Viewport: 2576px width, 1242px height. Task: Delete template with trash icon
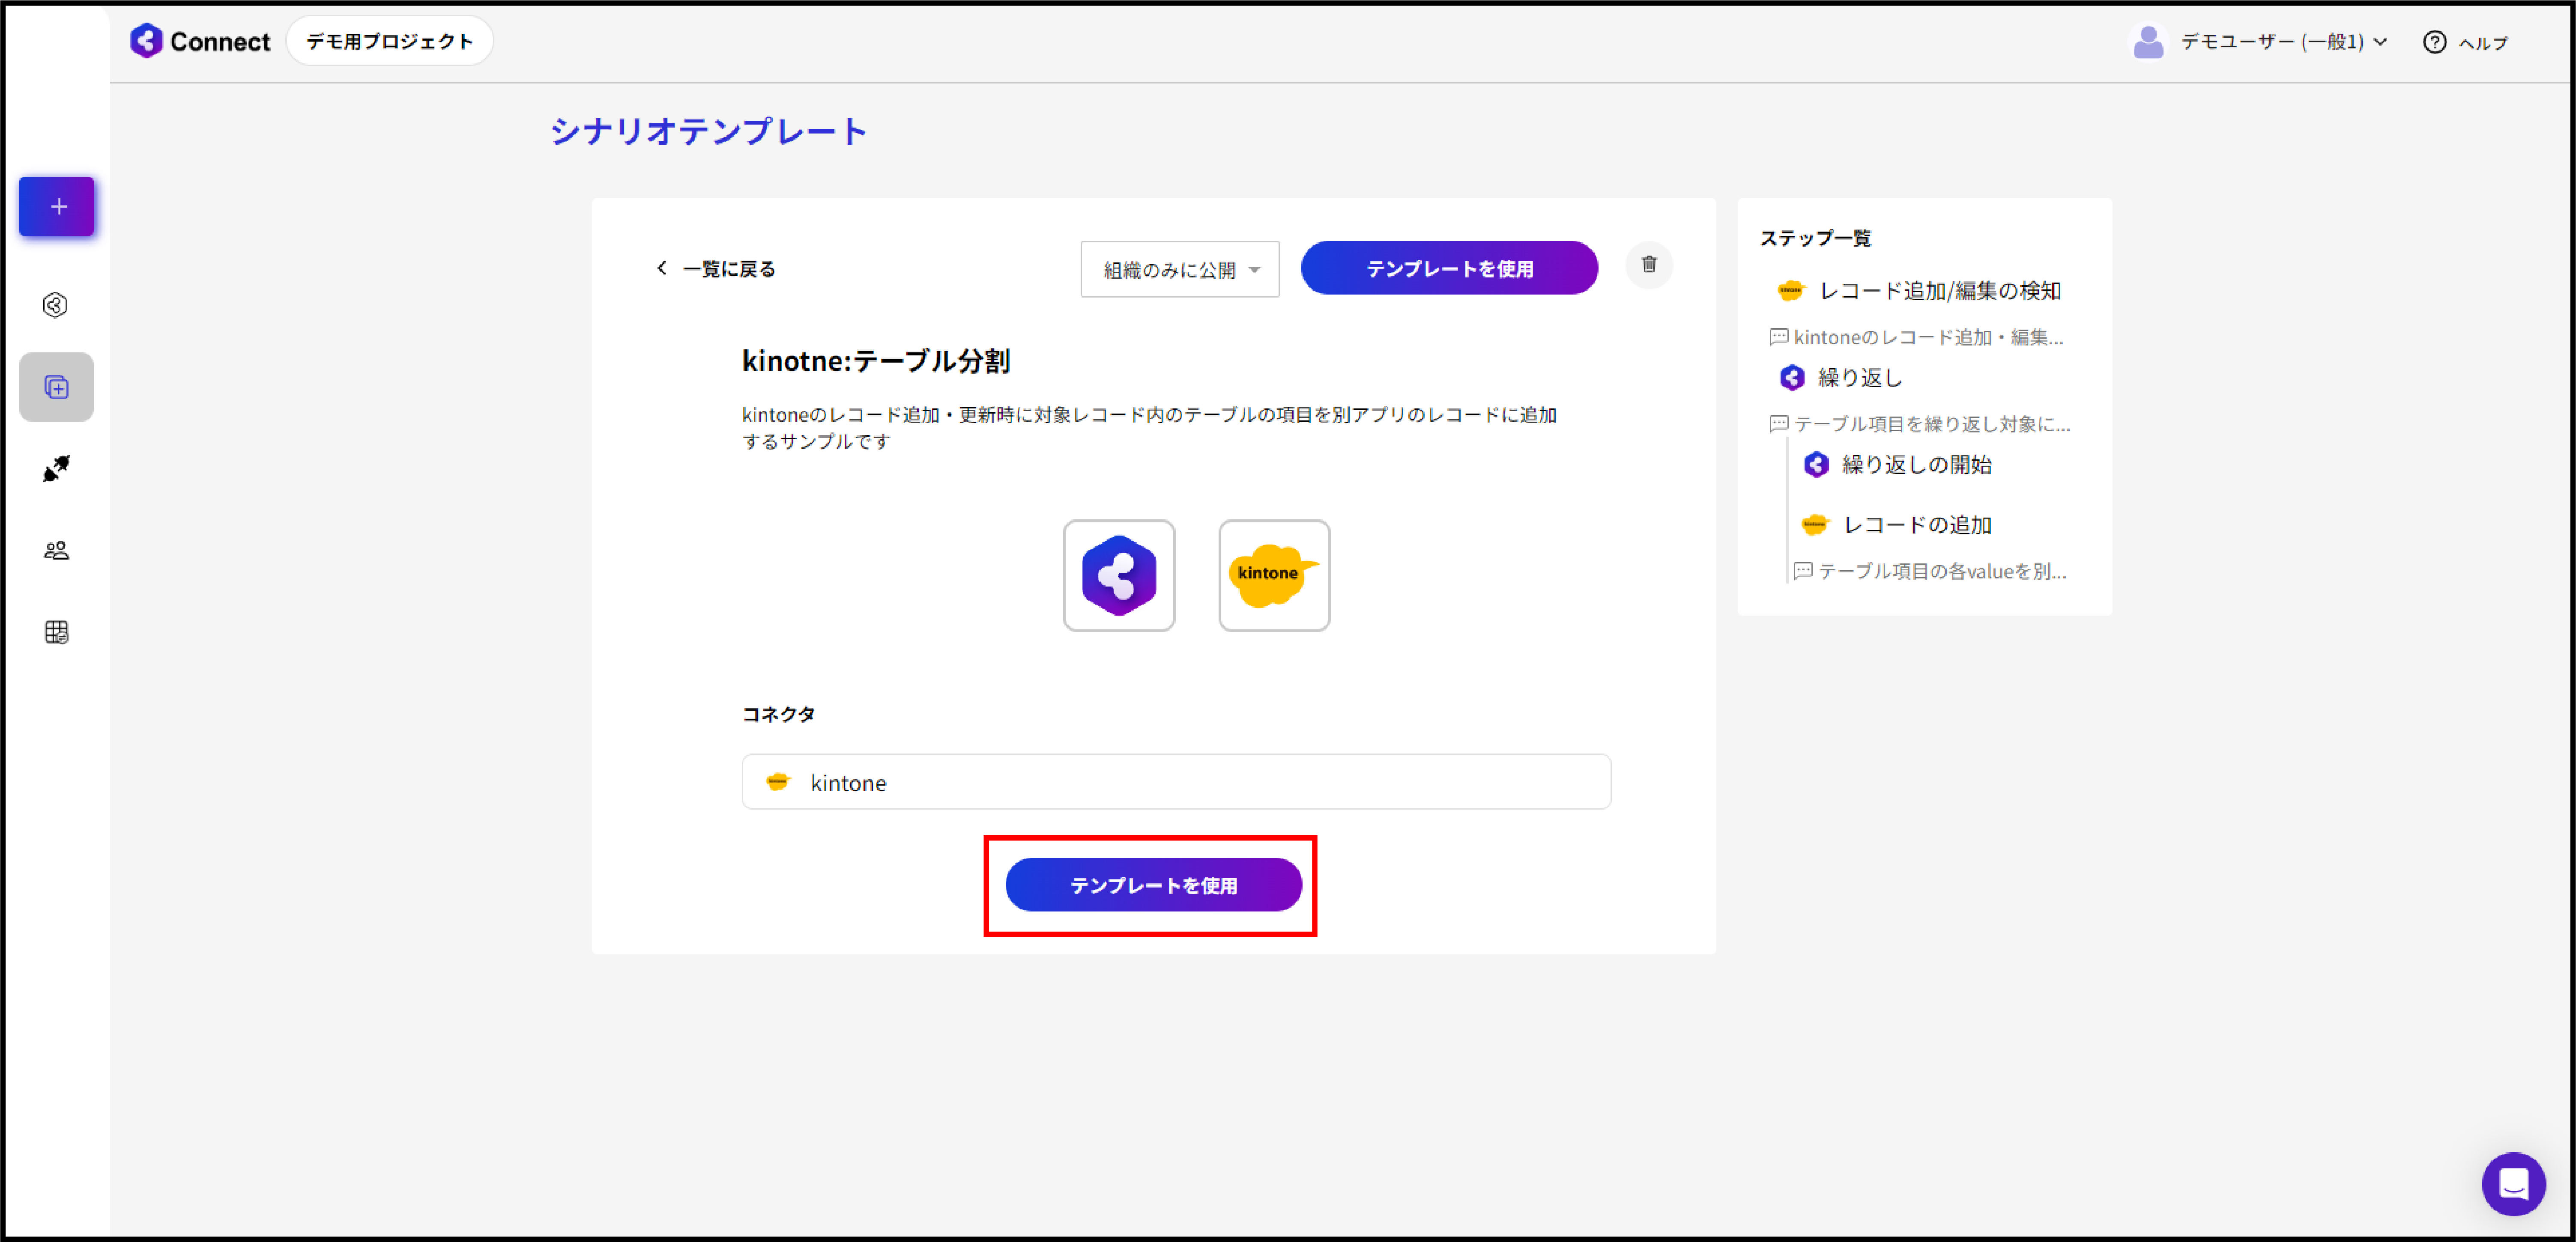pos(1649,265)
